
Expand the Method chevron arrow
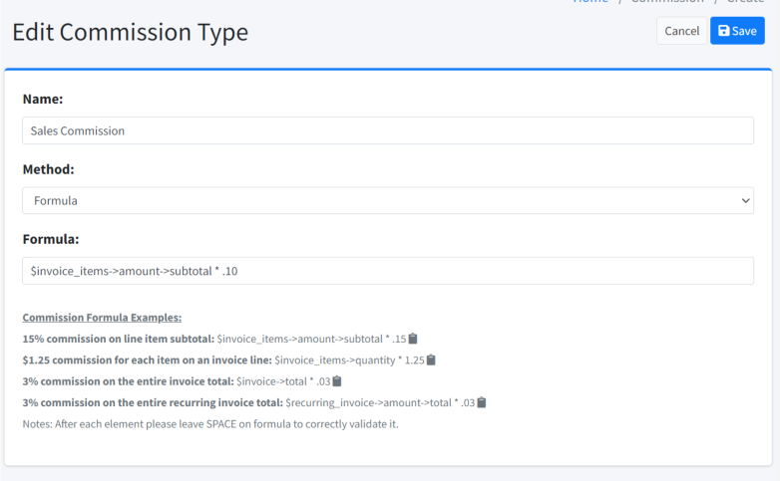pos(744,200)
